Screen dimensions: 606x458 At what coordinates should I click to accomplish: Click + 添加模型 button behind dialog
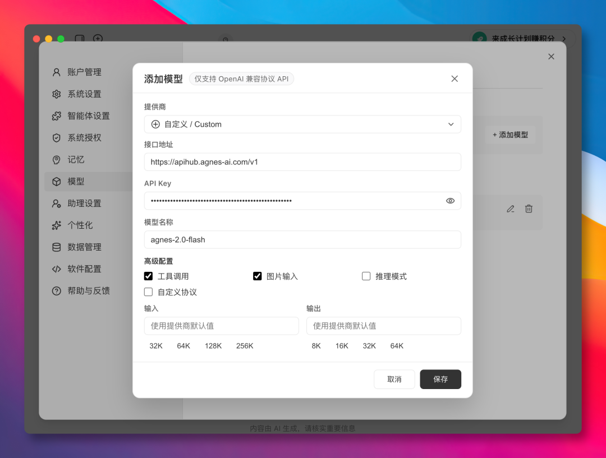tap(510, 135)
